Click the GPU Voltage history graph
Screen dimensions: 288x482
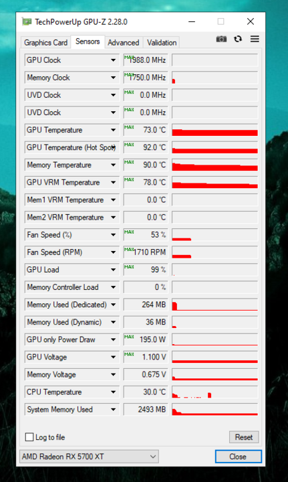pyautogui.click(x=214, y=357)
